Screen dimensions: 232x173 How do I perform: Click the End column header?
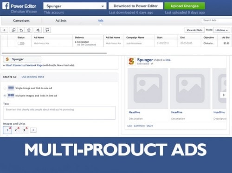182,38
